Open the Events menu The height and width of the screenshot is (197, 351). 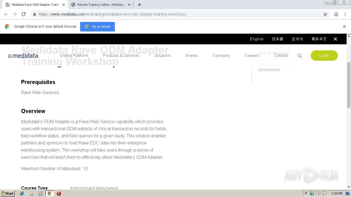(191, 55)
